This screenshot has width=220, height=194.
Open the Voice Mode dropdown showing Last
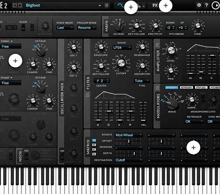[65, 28]
